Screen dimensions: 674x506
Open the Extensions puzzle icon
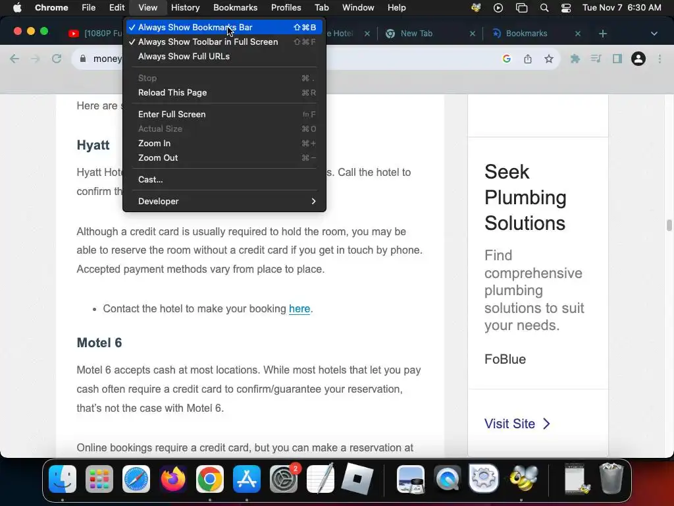[x=575, y=59]
